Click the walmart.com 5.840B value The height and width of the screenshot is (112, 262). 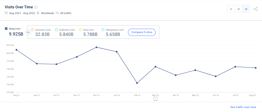coord(66,34)
